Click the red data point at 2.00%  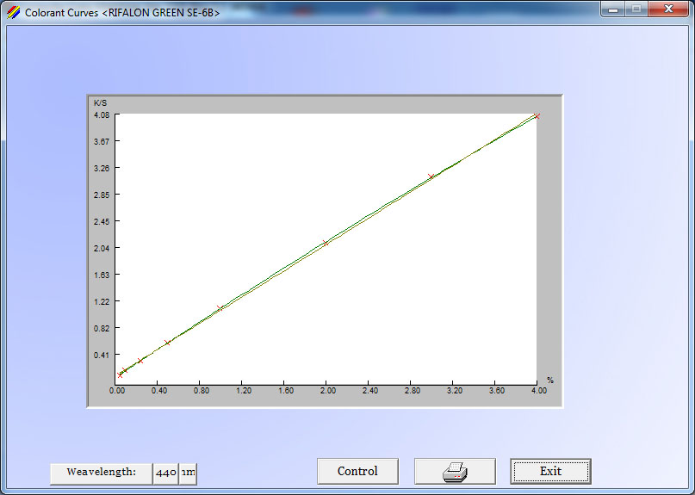tap(326, 243)
